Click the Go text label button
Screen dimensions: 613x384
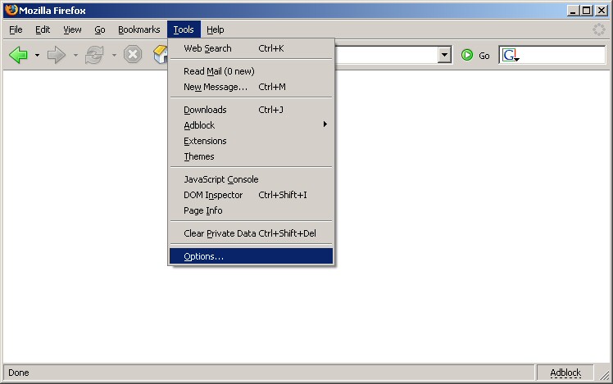coord(484,56)
